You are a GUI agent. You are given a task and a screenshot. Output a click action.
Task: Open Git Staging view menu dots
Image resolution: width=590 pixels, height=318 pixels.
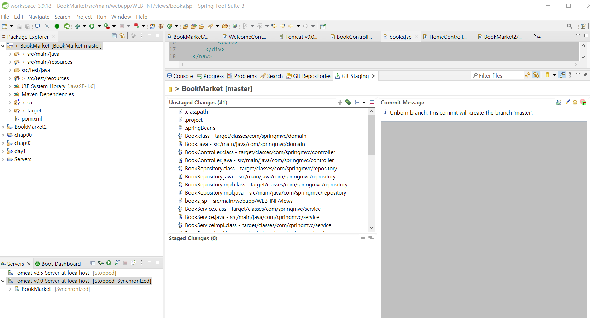pos(570,75)
